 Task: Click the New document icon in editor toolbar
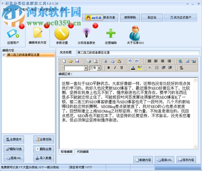pyautogui.click(x=64, y=61)
